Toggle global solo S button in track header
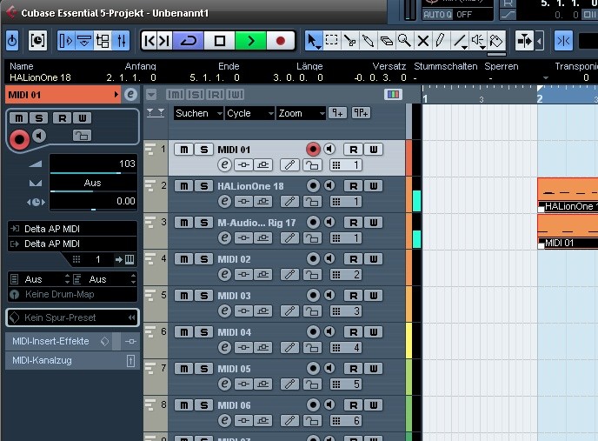This screenshot has width=598, height=441. tap(196, 94)
